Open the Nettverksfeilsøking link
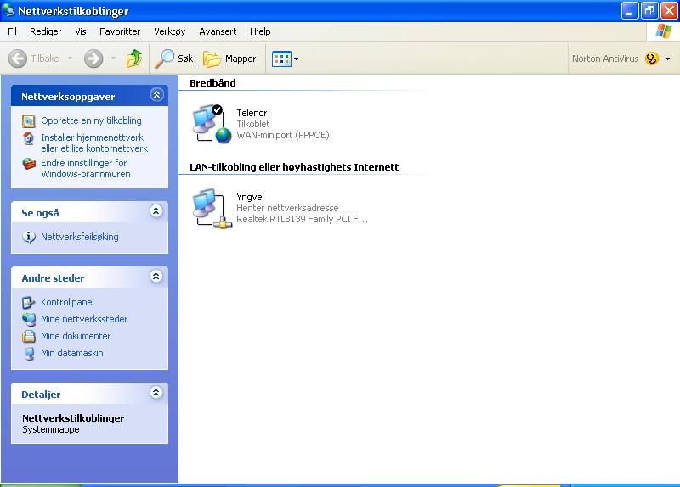Viewport: 680px width, 487px height. [x=80, y=237]
